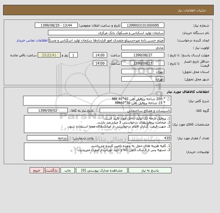Screen dimensions: 220x213
Task: Click 'مهلت ارسال پاسخ:' label
Action: pos(195,55)
